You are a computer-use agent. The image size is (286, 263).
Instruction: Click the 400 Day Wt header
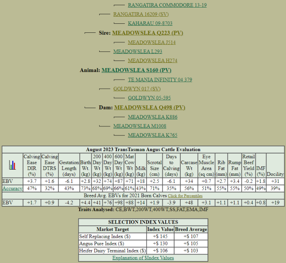[108, 165]
